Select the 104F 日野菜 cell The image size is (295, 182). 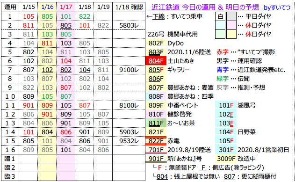[226, 132]
